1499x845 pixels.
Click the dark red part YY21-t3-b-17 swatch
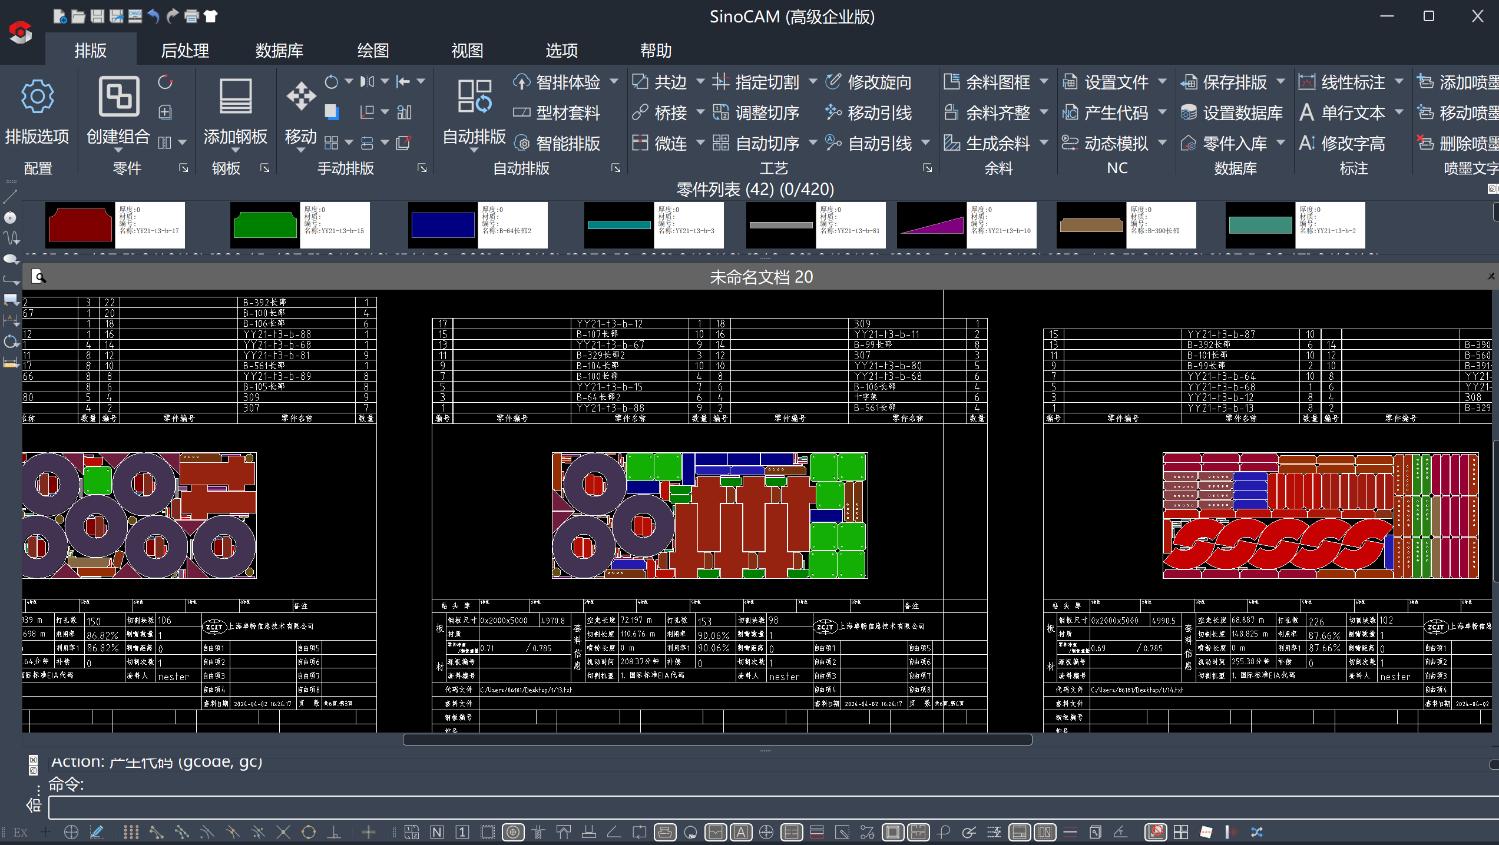point(80,226)
